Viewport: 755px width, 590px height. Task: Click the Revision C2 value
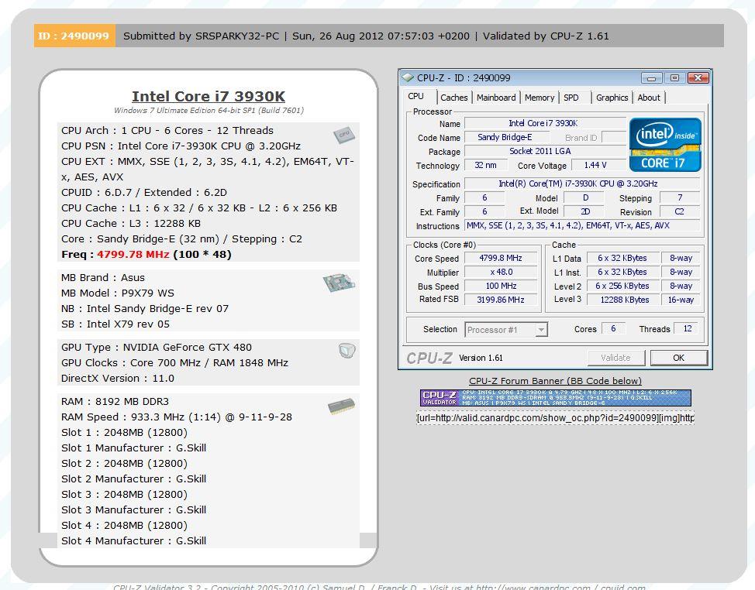(679, 211)
